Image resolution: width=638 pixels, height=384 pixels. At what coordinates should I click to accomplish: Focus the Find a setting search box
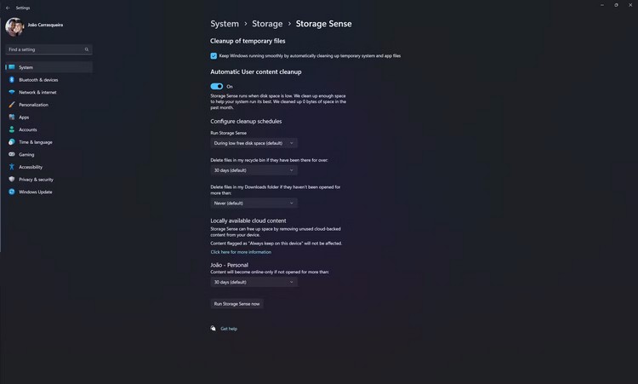pyautogui.click(x=48, y=49)
